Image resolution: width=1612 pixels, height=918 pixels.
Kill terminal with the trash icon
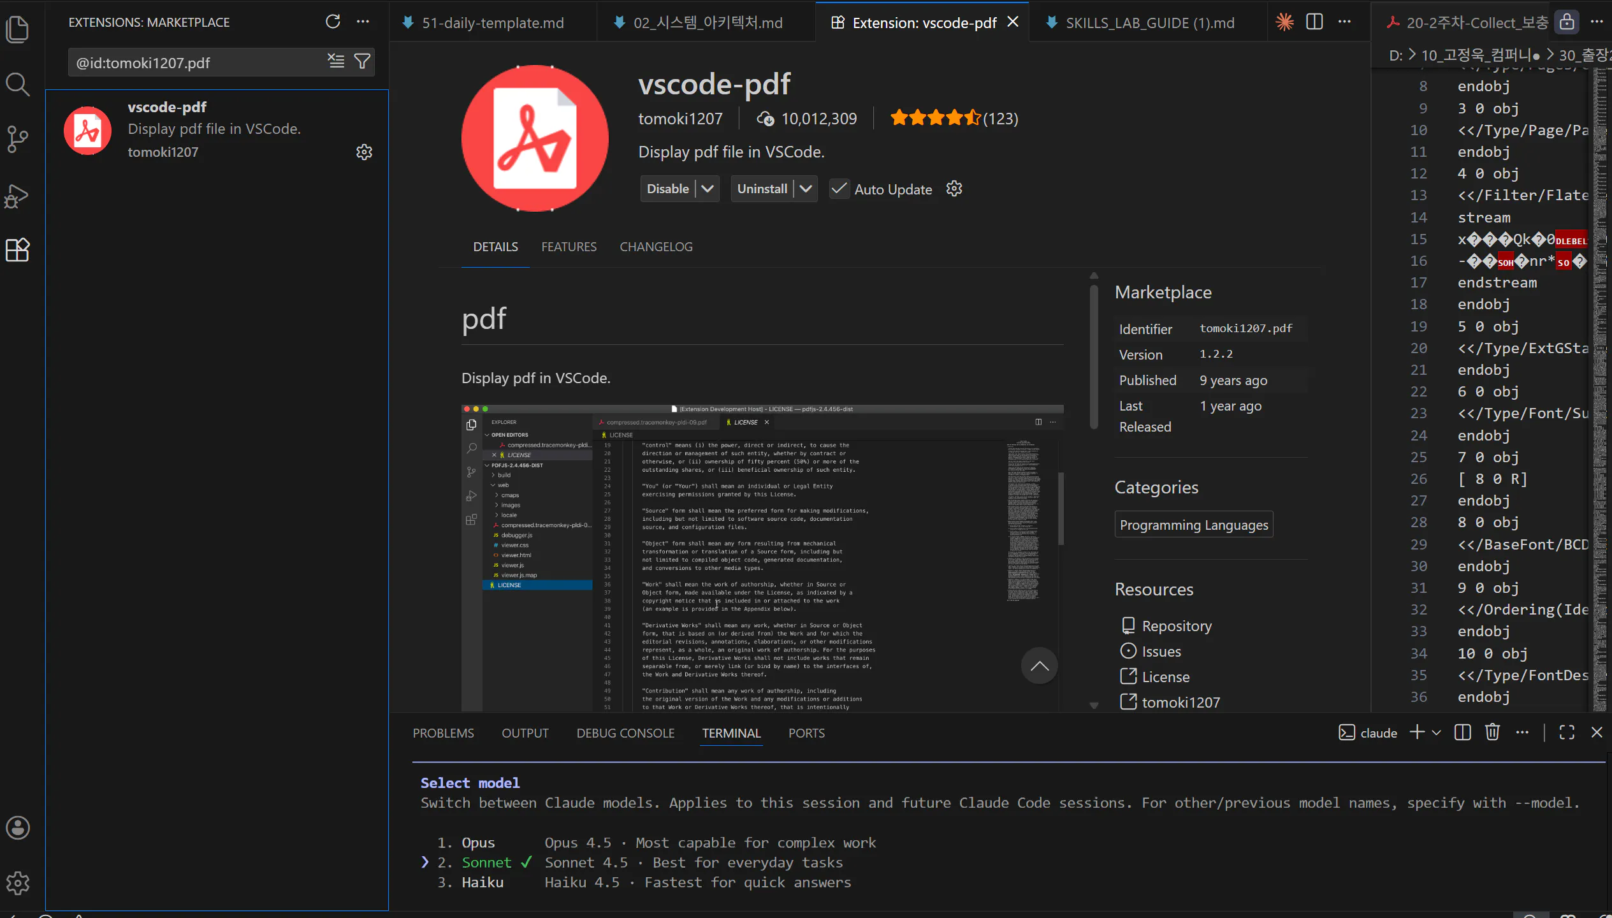(1492, 732)
